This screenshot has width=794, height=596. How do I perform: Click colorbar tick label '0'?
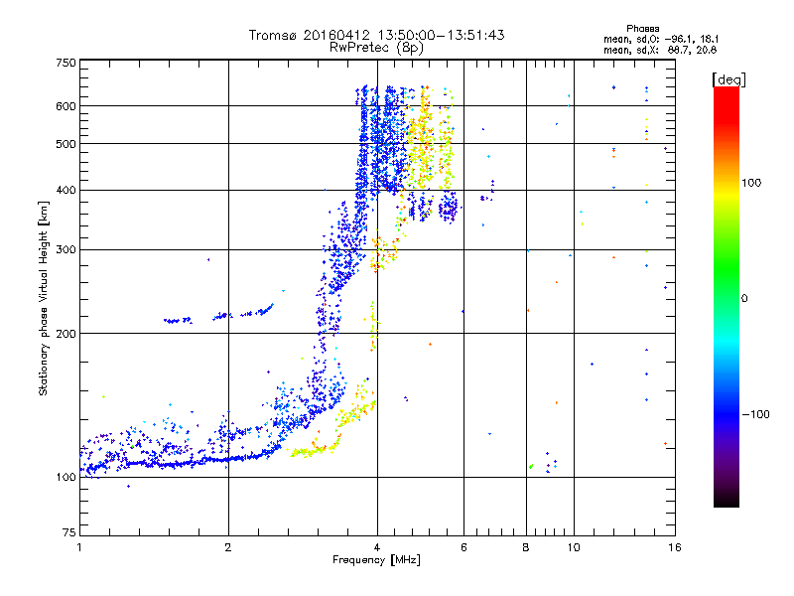pyautogui.click(x=744, y=299)
